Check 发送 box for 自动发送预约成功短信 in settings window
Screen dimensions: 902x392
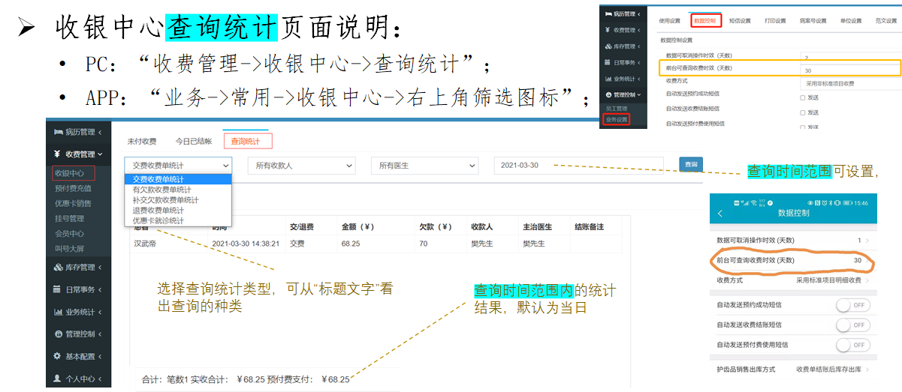pos(803,97)
